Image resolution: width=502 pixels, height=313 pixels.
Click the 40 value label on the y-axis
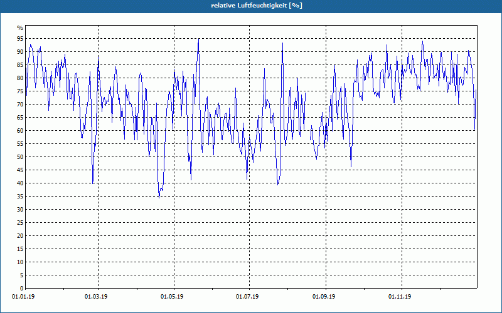point(19,183)
